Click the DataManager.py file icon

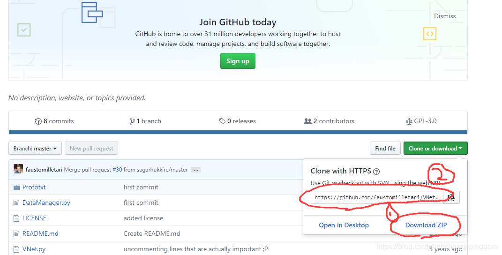(x=16, y=203)
